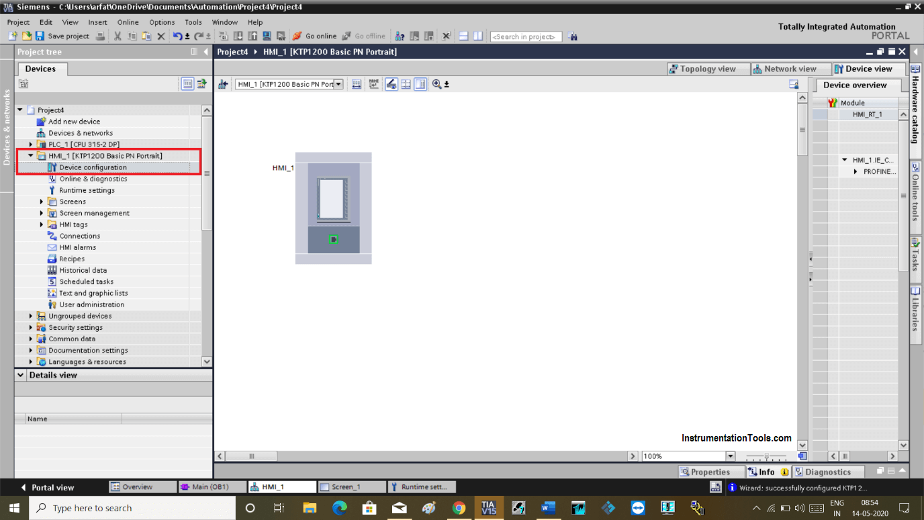
Task: Click Go online in the toolbar
Action: tap(314, 36)
